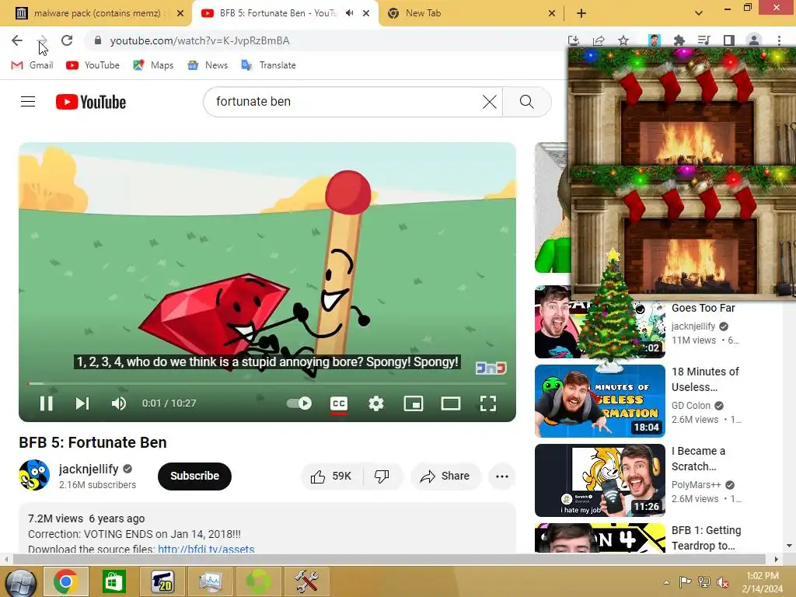Screen dimensions: 796x597
Task: Mute the video player volume
Action: click(119, 403)
